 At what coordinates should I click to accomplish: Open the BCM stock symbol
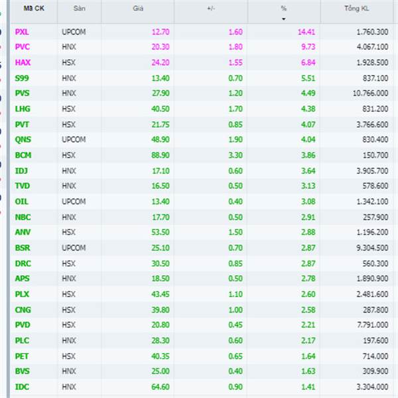tap(23, 155)
